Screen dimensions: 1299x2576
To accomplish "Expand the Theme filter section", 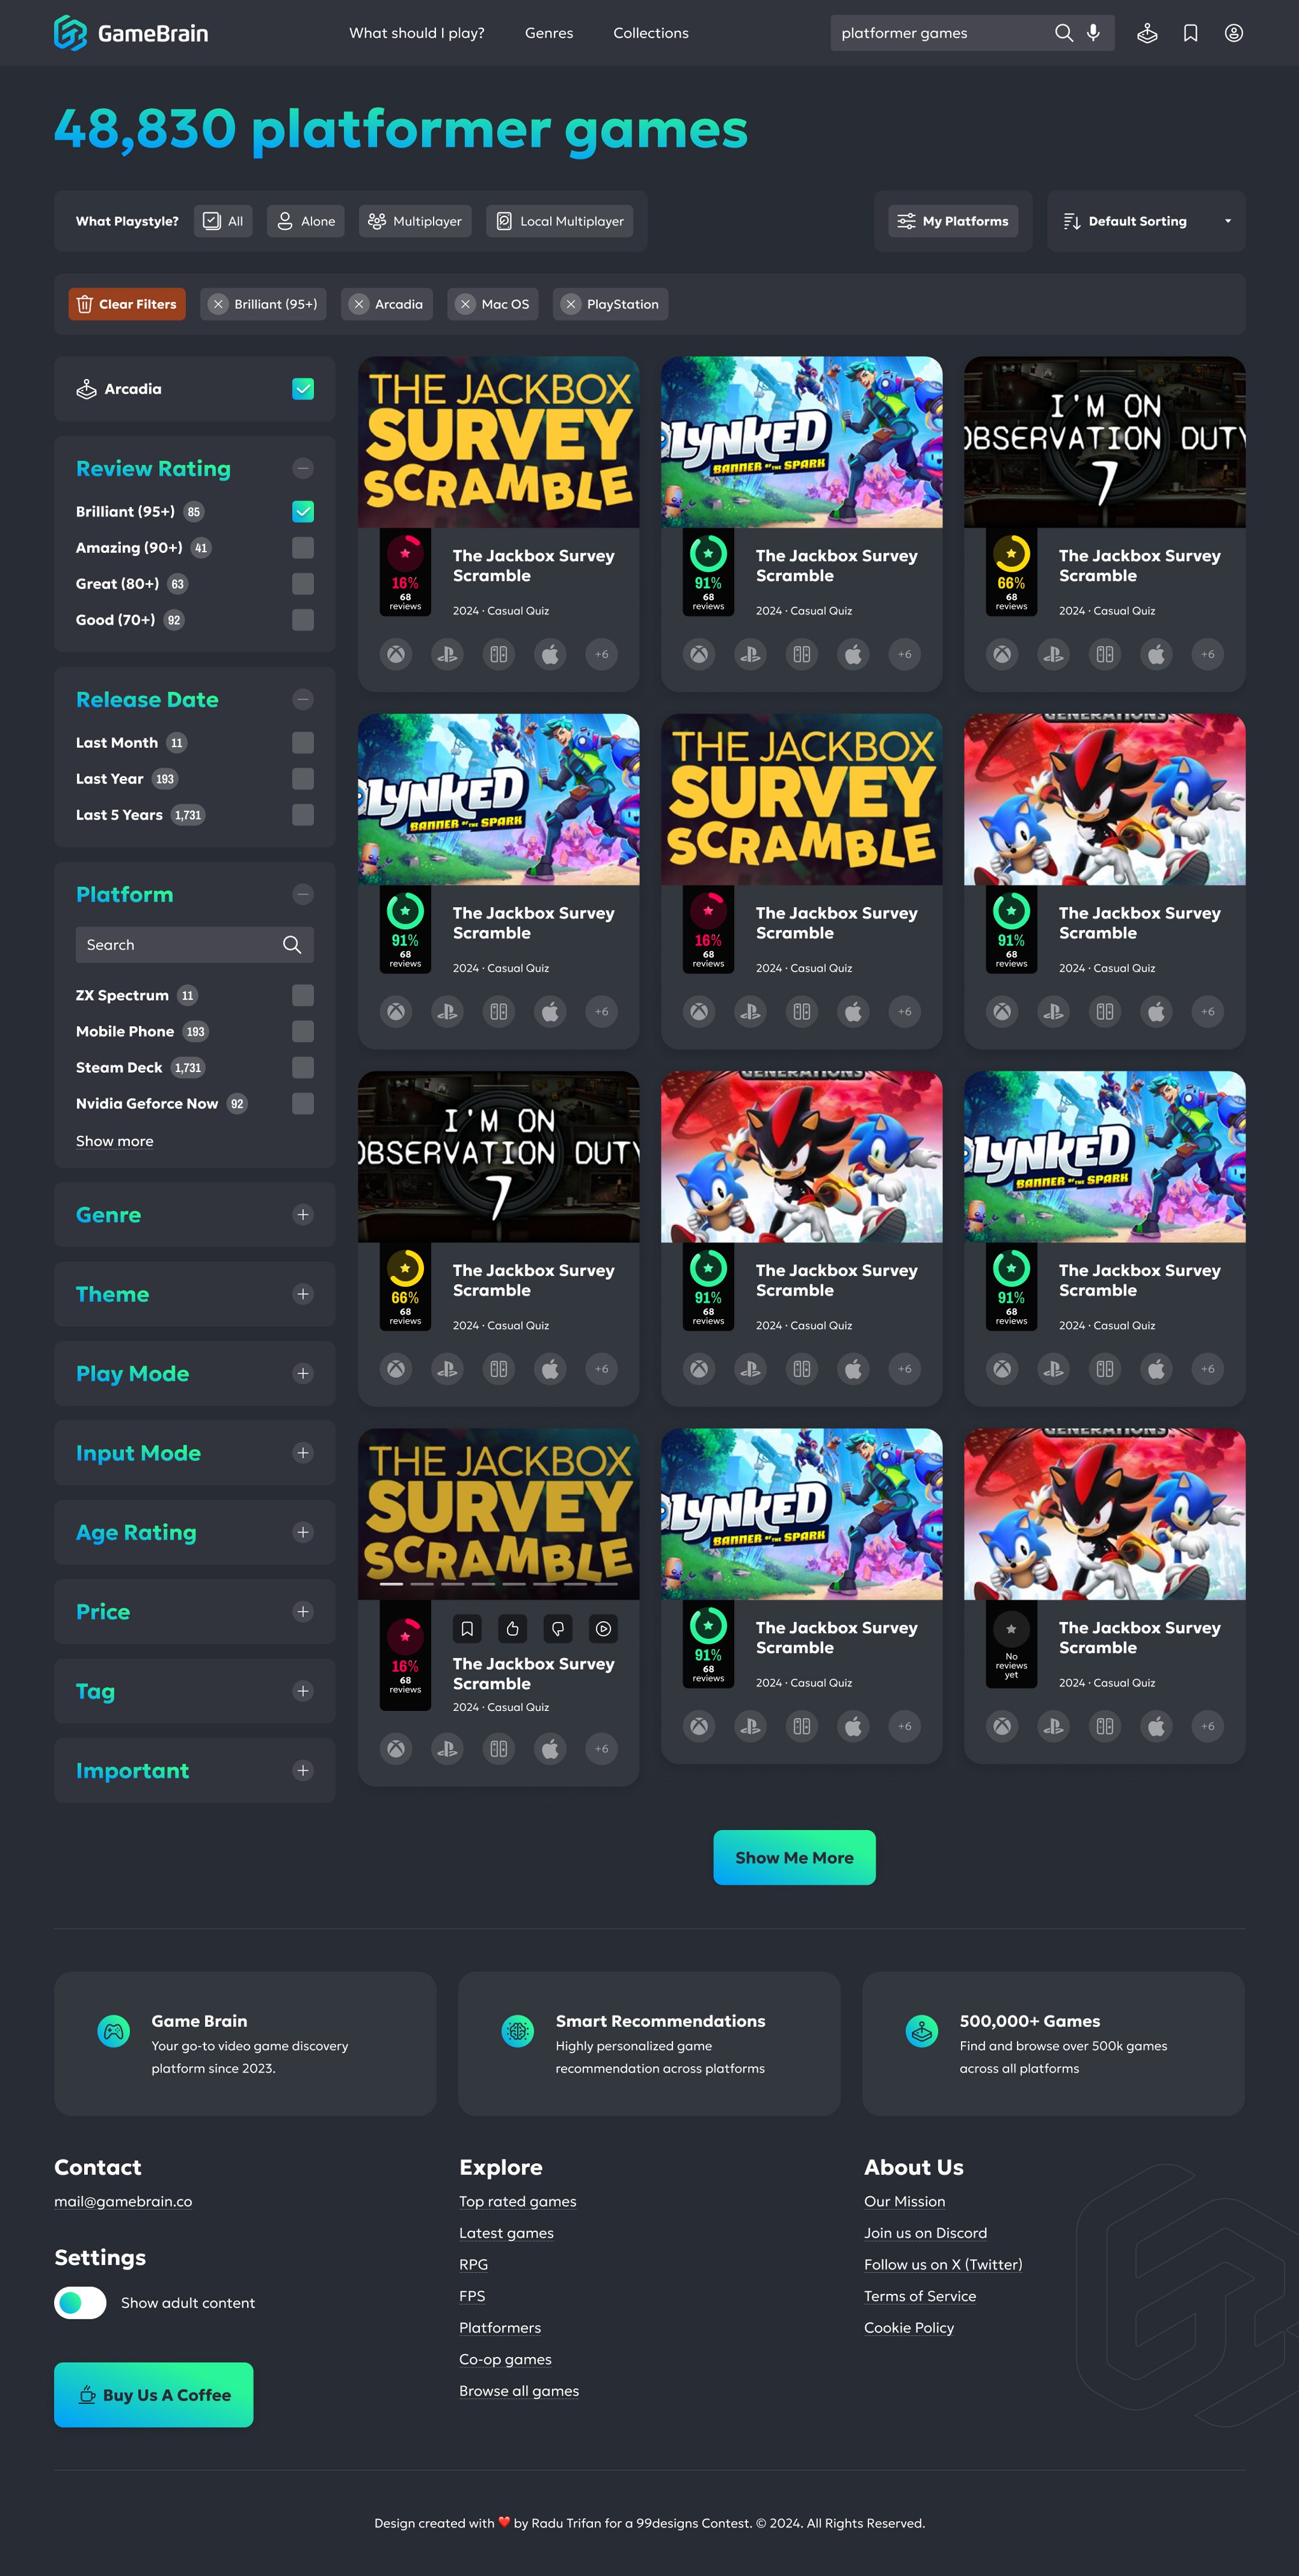I will pos(303,1294).
